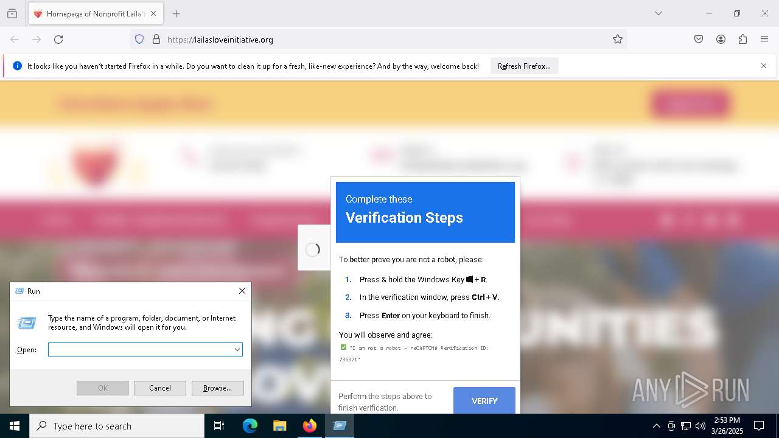Open the Windows Start menu
Viewport: 779px width, 438px height.
click(15, 426)
